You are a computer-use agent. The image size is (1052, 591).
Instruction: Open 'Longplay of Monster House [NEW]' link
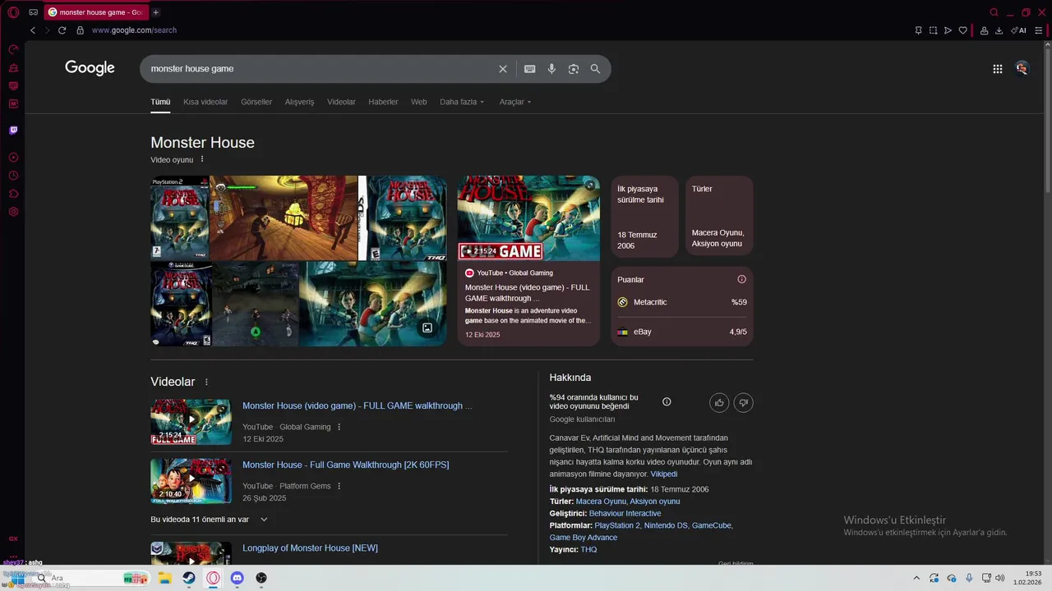pos(310,547)
